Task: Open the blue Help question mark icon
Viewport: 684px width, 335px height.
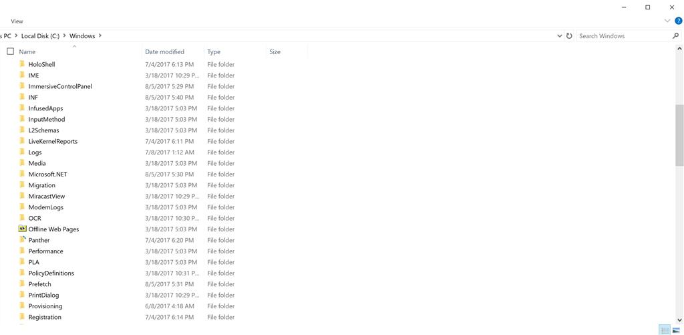Action: (679, 21)
